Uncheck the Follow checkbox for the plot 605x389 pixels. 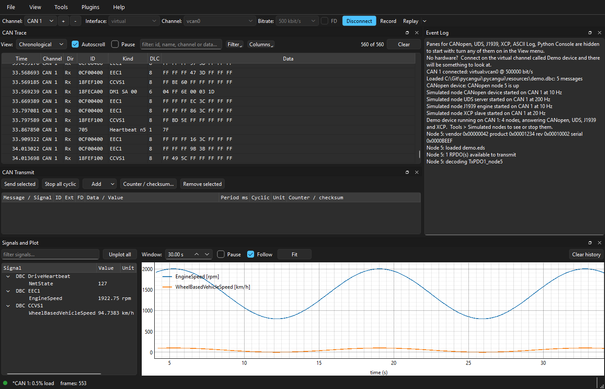point(251,255)
